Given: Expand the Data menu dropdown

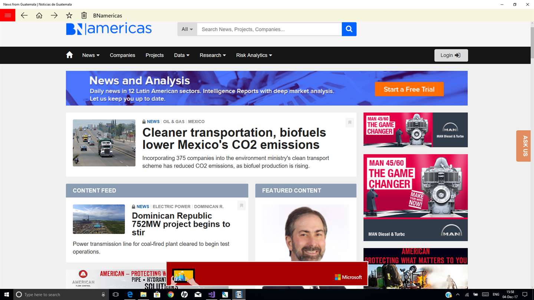Looking at the screenshot, I should tap(182, 55).
